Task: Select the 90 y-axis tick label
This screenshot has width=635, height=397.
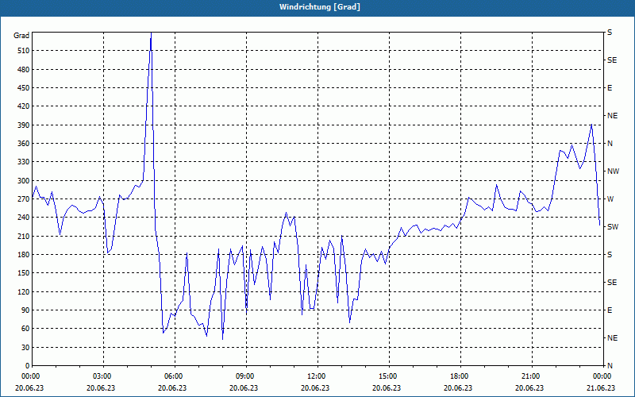Action: tap(25, 310)
